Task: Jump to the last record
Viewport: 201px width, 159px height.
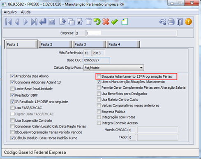Action: [x=34, y=22]
